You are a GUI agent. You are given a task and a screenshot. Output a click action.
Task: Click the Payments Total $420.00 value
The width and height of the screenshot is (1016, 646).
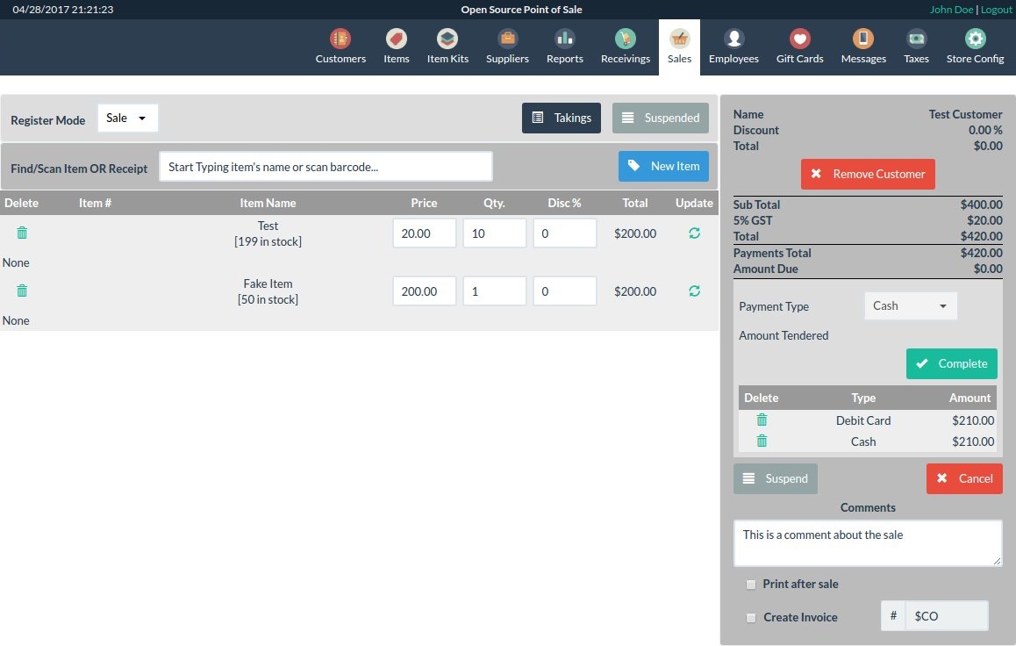pos(981,253)
